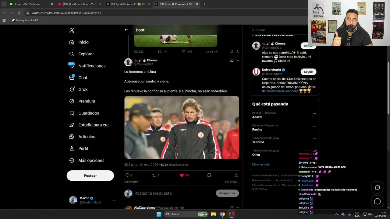Click repost icon with 7 reposts
The height and width of the screenshot is (219, 390).
click(154, 175)
